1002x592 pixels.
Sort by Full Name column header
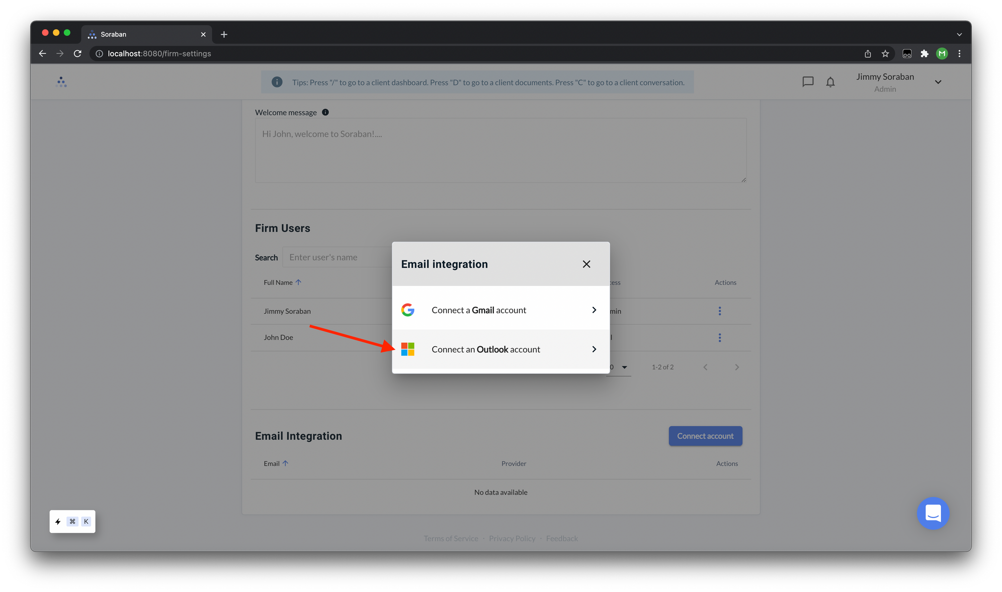coord(282,283)
